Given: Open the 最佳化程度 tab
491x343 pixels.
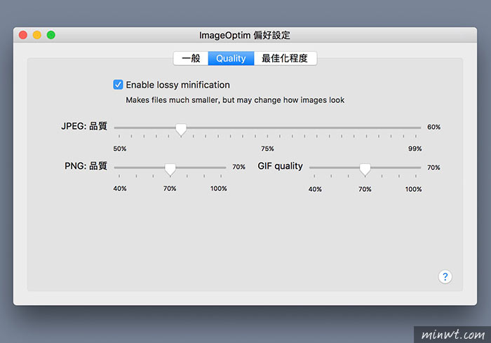Looking at the screenshot, I should click(x=285, y=58).
